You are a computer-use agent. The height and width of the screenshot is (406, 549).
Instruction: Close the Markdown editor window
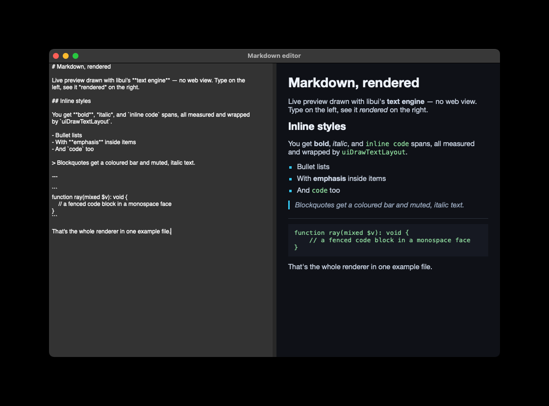tap(56, 56)
